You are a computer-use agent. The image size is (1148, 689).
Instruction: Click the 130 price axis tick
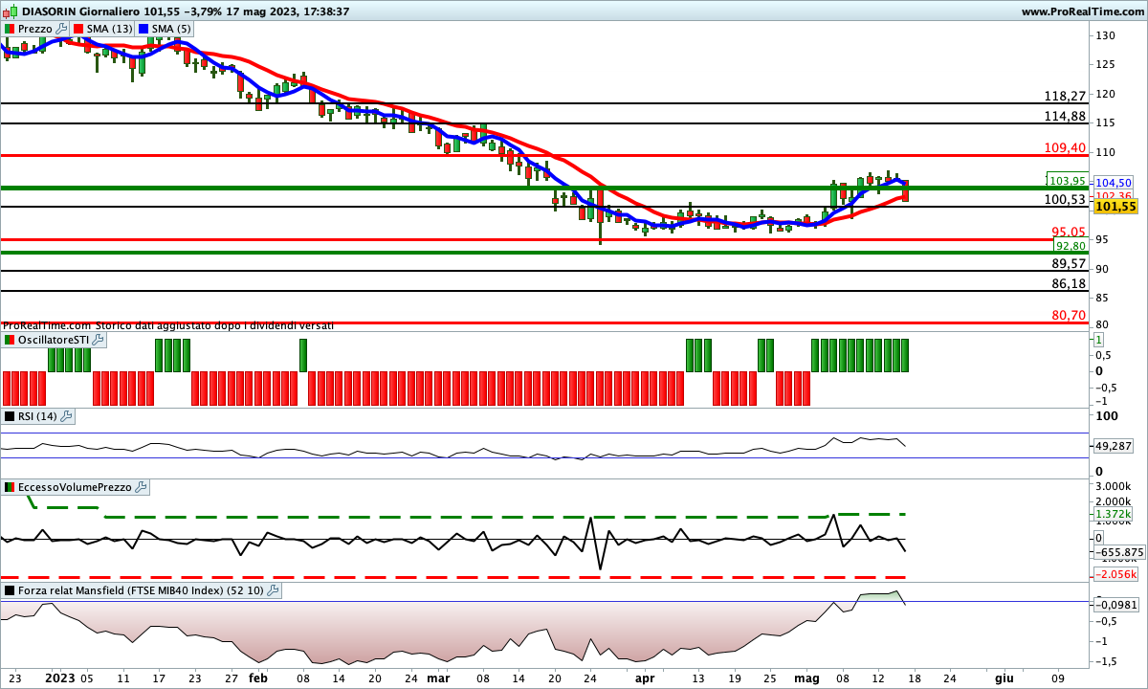coord(1106,35)
